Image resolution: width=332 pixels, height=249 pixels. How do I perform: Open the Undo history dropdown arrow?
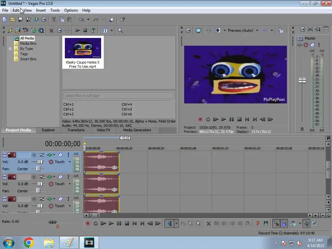[88, 19]
